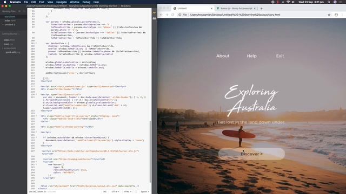Image resolution: width=346 pixels, height=194 pixels.
Task: Click the Siri icon in menu bar
Action: tap(335, 2)
